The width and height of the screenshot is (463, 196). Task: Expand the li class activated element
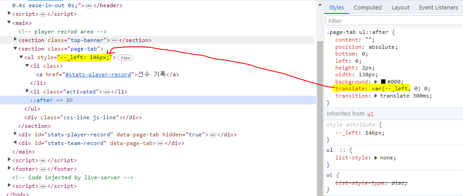click(27, 91)
